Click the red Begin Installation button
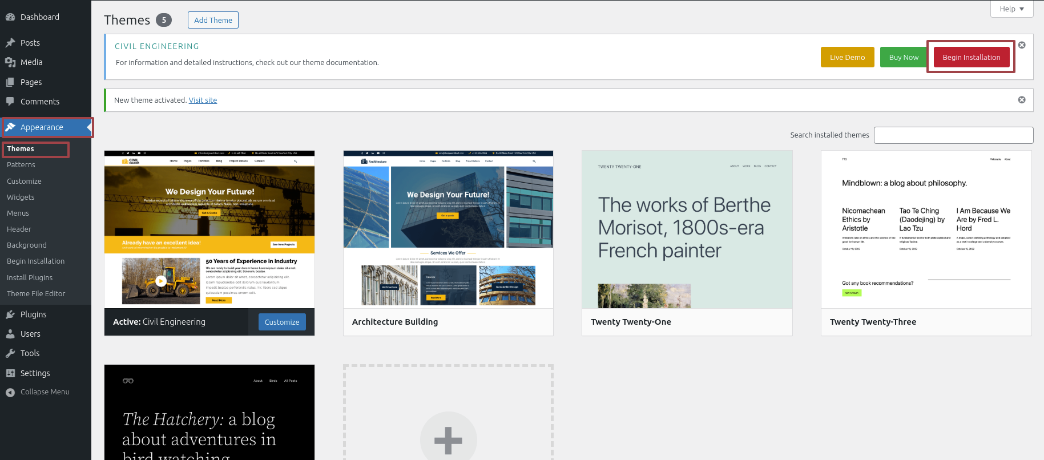 pos(972,57)
